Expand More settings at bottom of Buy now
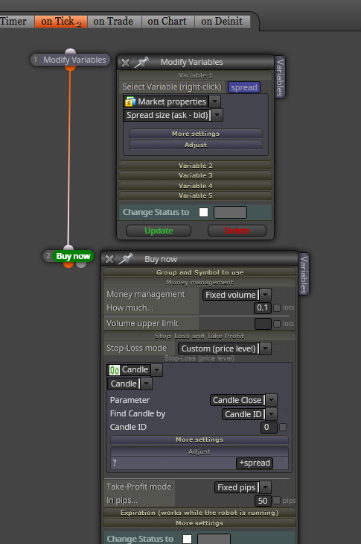Image resolution: width=361 pixels, height=544 pixels. coord(199,523)
